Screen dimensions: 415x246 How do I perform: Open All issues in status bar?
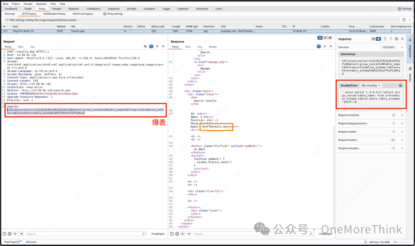(x=31, y=242)
